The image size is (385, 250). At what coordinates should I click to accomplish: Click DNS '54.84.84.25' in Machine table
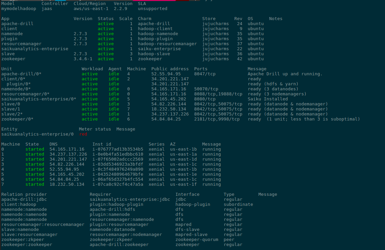(x=64, y=179)
